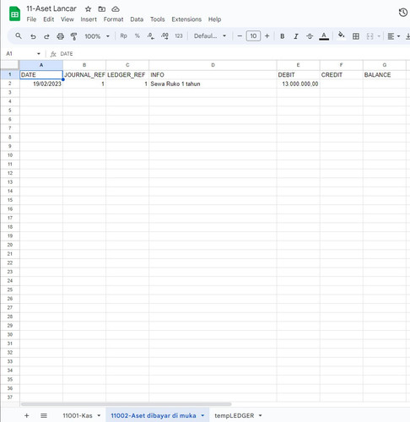410x422 pixels.
Task: Open the Help menu
Action: point(214,19)
